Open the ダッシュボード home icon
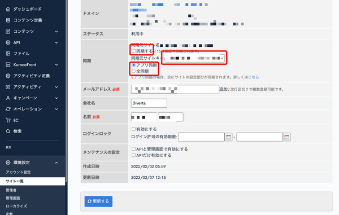This screenshot has height=215, width=339. (x=8, y=9)
